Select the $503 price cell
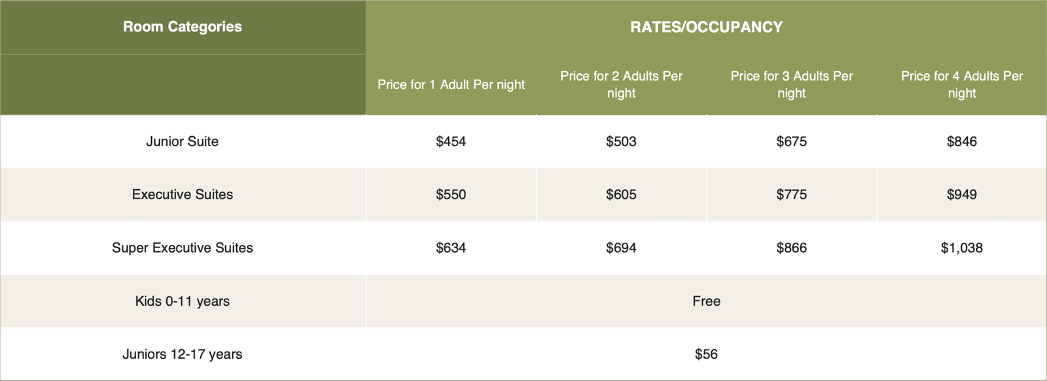 [x=621, y=141]
